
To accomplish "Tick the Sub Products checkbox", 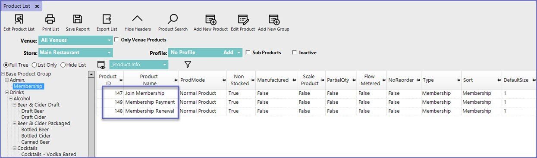I will (x=248, y=53).
